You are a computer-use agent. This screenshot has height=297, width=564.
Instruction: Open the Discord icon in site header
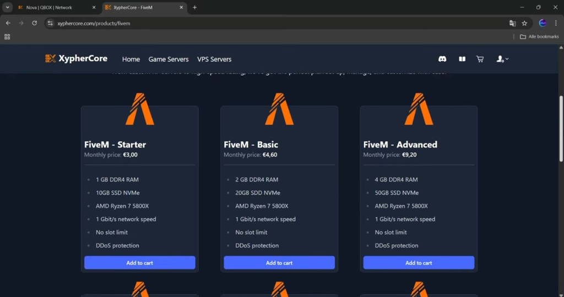click(442, 59)
